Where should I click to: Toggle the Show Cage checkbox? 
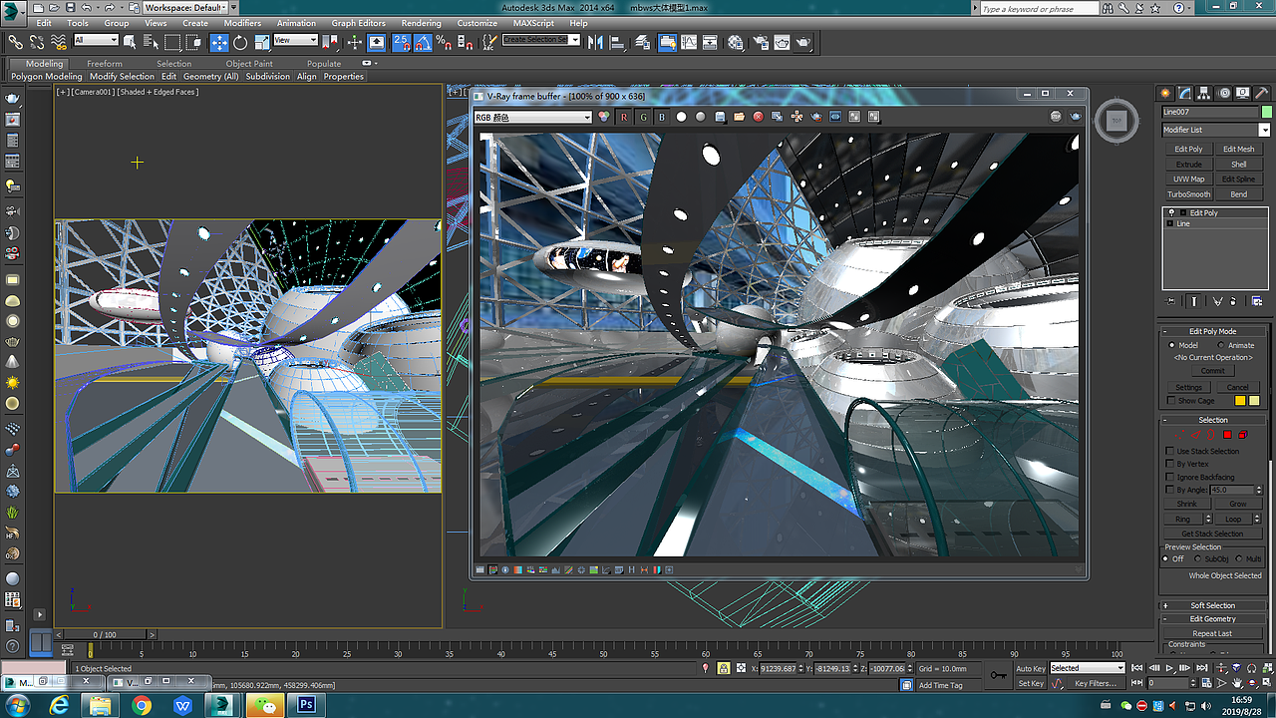point(1170,401)
